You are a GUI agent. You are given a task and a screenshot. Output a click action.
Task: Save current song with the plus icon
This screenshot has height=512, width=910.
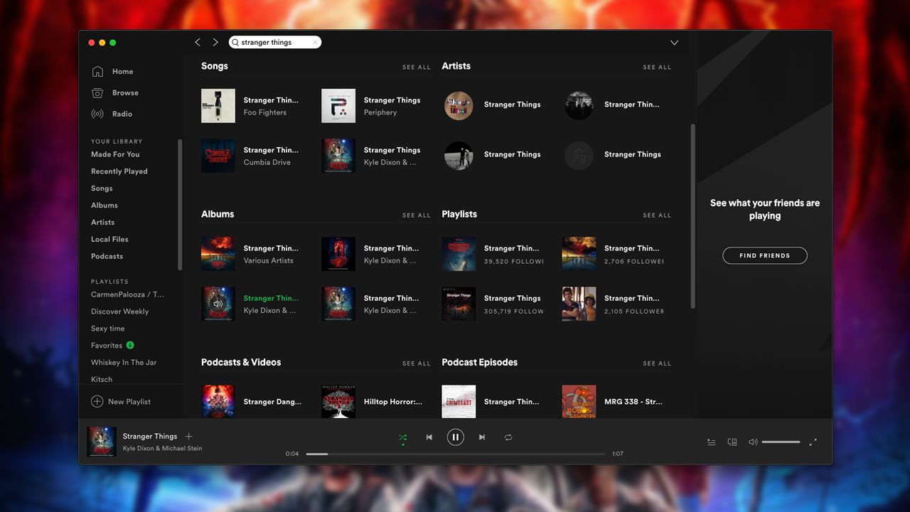point(189,437)
